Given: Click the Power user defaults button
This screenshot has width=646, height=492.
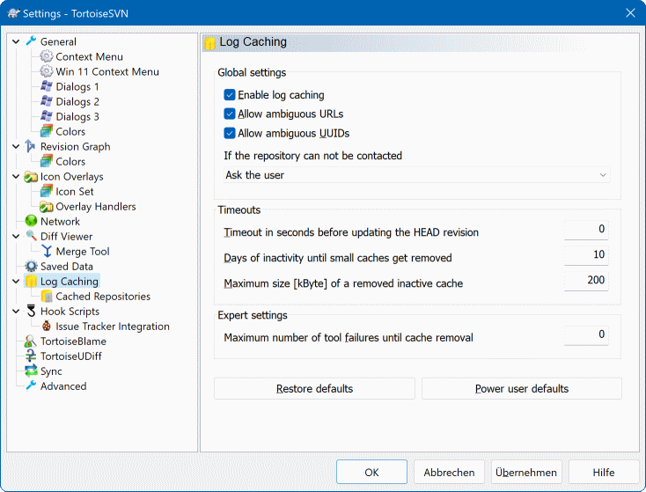Looking at the screenshot, I should click(522, 388).
